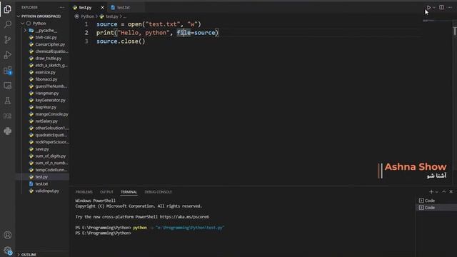Open the Testing flask view
Screen dimensions: 457x257
point(8,101)
